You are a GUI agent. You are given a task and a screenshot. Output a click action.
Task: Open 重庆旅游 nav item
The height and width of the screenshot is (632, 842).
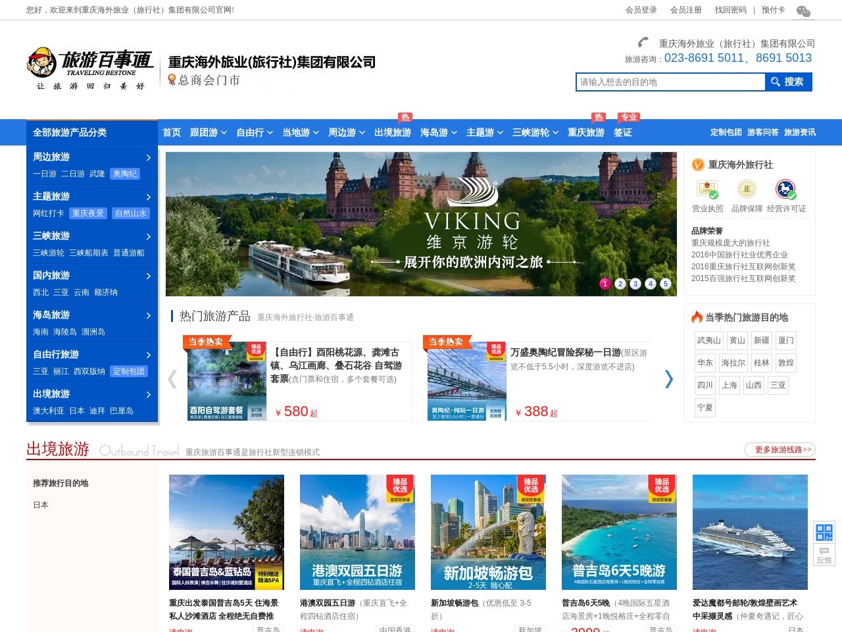point(586,132)
